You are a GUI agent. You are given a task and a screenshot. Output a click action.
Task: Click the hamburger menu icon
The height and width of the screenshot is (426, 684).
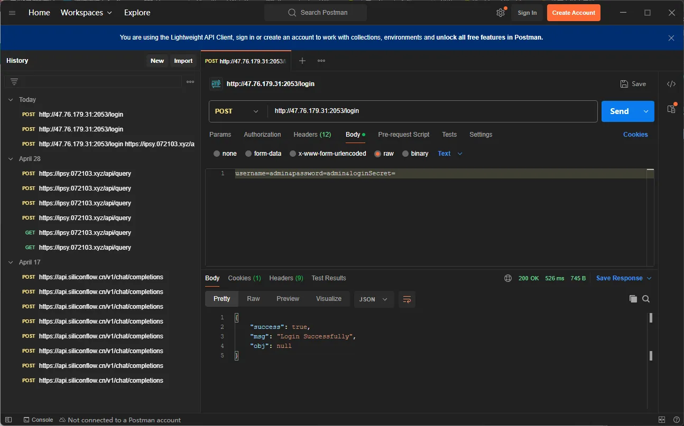pos(12,13)
